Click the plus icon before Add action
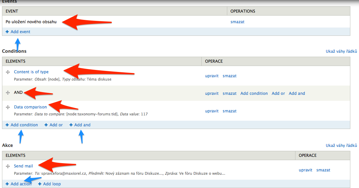Viewport: 359px width, 188px height. click(7, 184)
